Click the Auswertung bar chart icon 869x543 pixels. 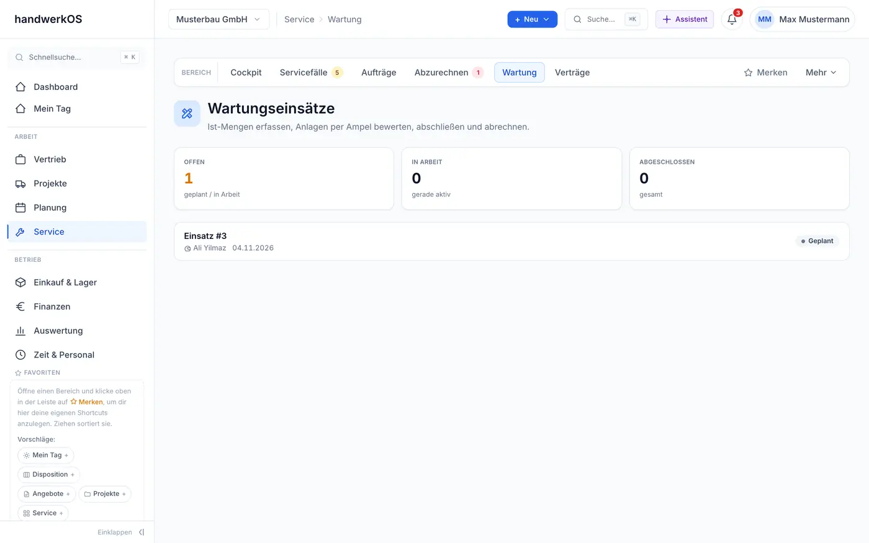coord(20,331)
